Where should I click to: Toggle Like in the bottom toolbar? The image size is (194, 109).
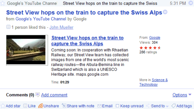[29, 106]
